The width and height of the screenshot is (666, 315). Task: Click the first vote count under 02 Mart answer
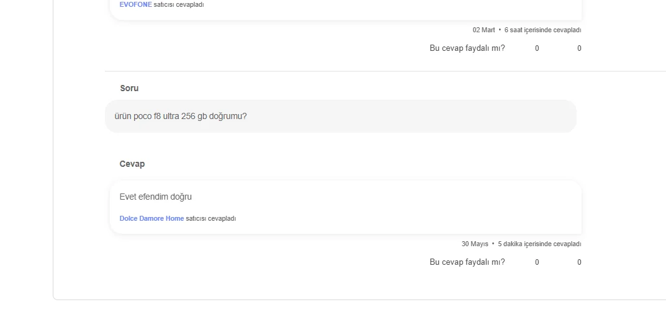[x=537, y=48]
